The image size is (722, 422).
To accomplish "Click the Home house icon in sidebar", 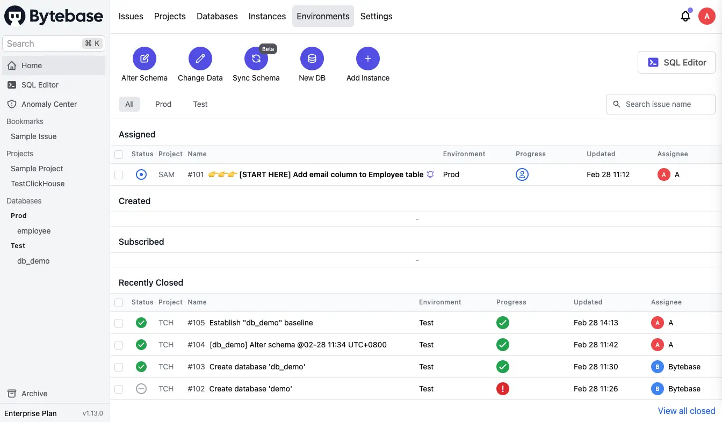I will 12,66.
